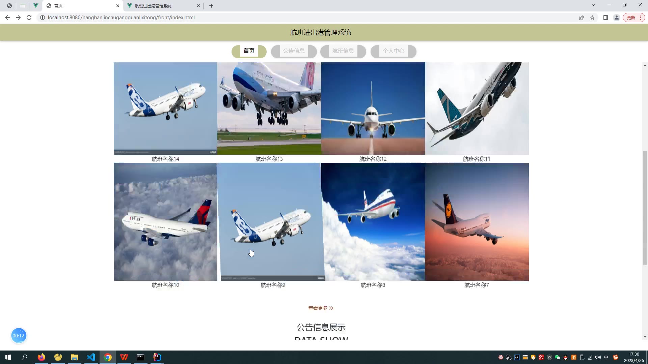Click the site info icon in address bar
Screen dimensions: 648x364
point(43,18)
